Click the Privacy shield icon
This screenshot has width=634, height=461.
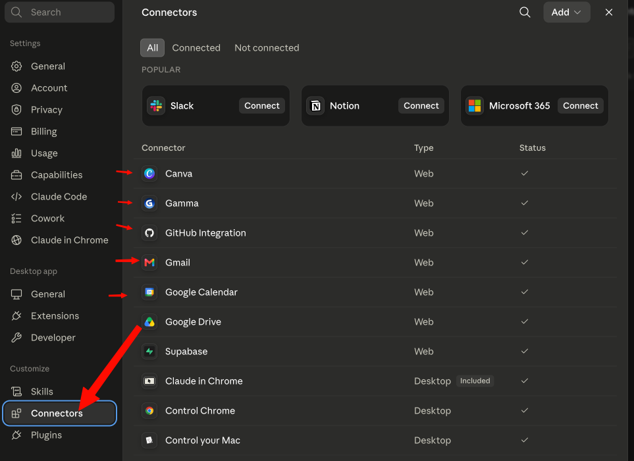pyautogui.click(x=16, y=109)
